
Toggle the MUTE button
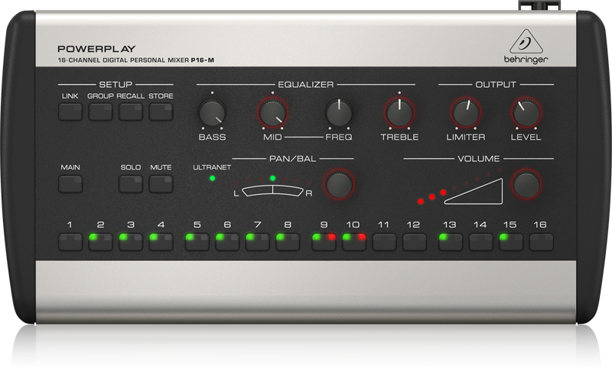coord(161,184)
